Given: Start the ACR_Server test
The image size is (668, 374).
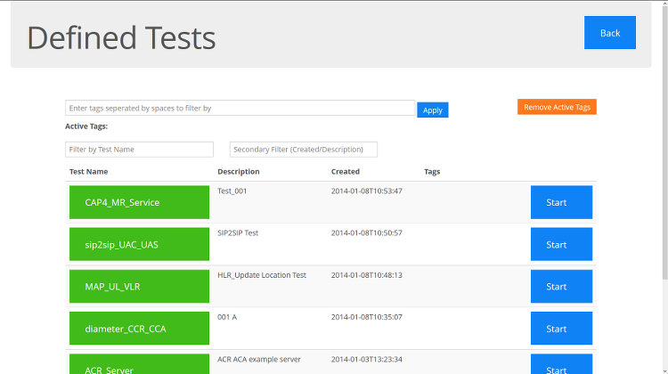Looking at the screenshot, I should point(561,364).
